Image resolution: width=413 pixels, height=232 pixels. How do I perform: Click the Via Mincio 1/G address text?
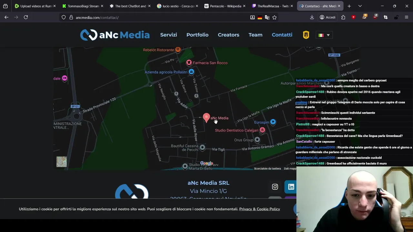pyautogui.click(x=208, y=191)
